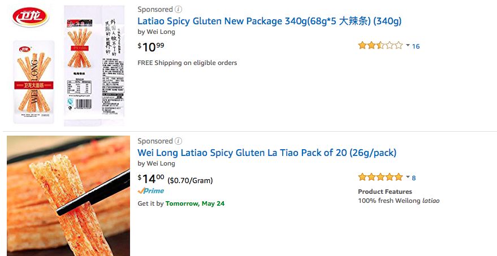Image resolution: width=497 pixels, height=256 pixels.
Task: Click the chopsticks holding latiao product photo
Action: pos(68,196)
